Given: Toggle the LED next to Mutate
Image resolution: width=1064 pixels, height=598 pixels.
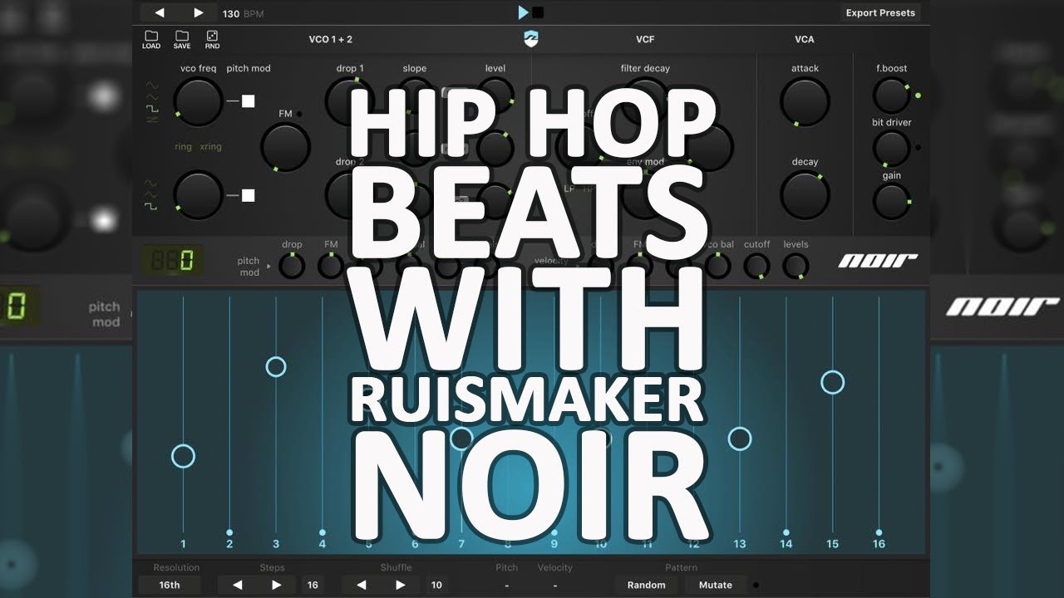Looking at the screenshot, I should [x=756, y=585].
